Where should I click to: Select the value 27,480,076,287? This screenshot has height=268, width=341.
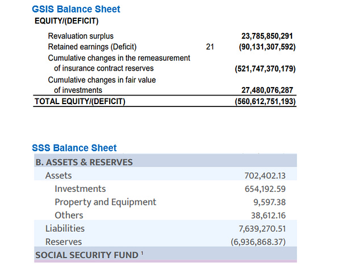[x=267, y=90]
